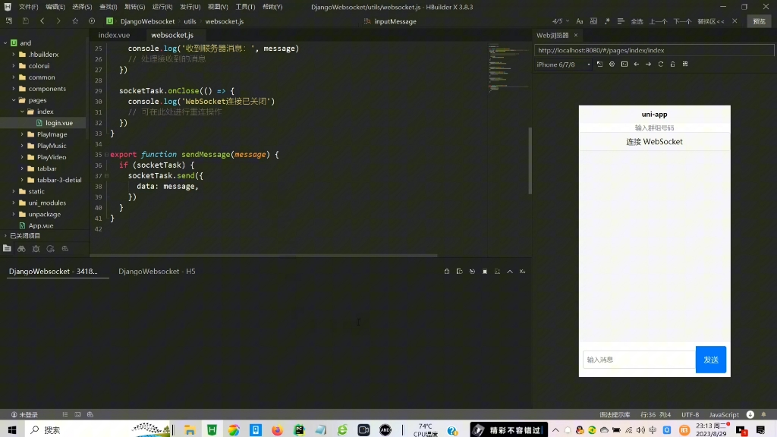This screenshot has height=437, width=777.
Task: Expand the 已关闭项目 section
Action: [5, 236]
